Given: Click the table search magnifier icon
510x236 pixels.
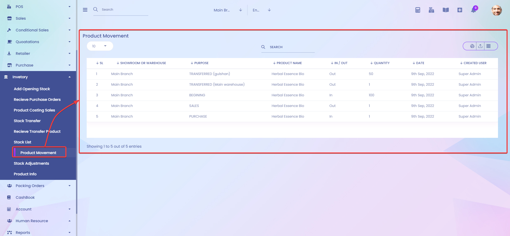Looking at the screenshot, I should 263,47.
